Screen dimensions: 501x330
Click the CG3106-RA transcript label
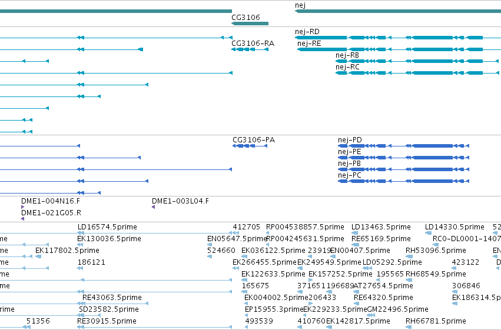[x=253, y=44]
